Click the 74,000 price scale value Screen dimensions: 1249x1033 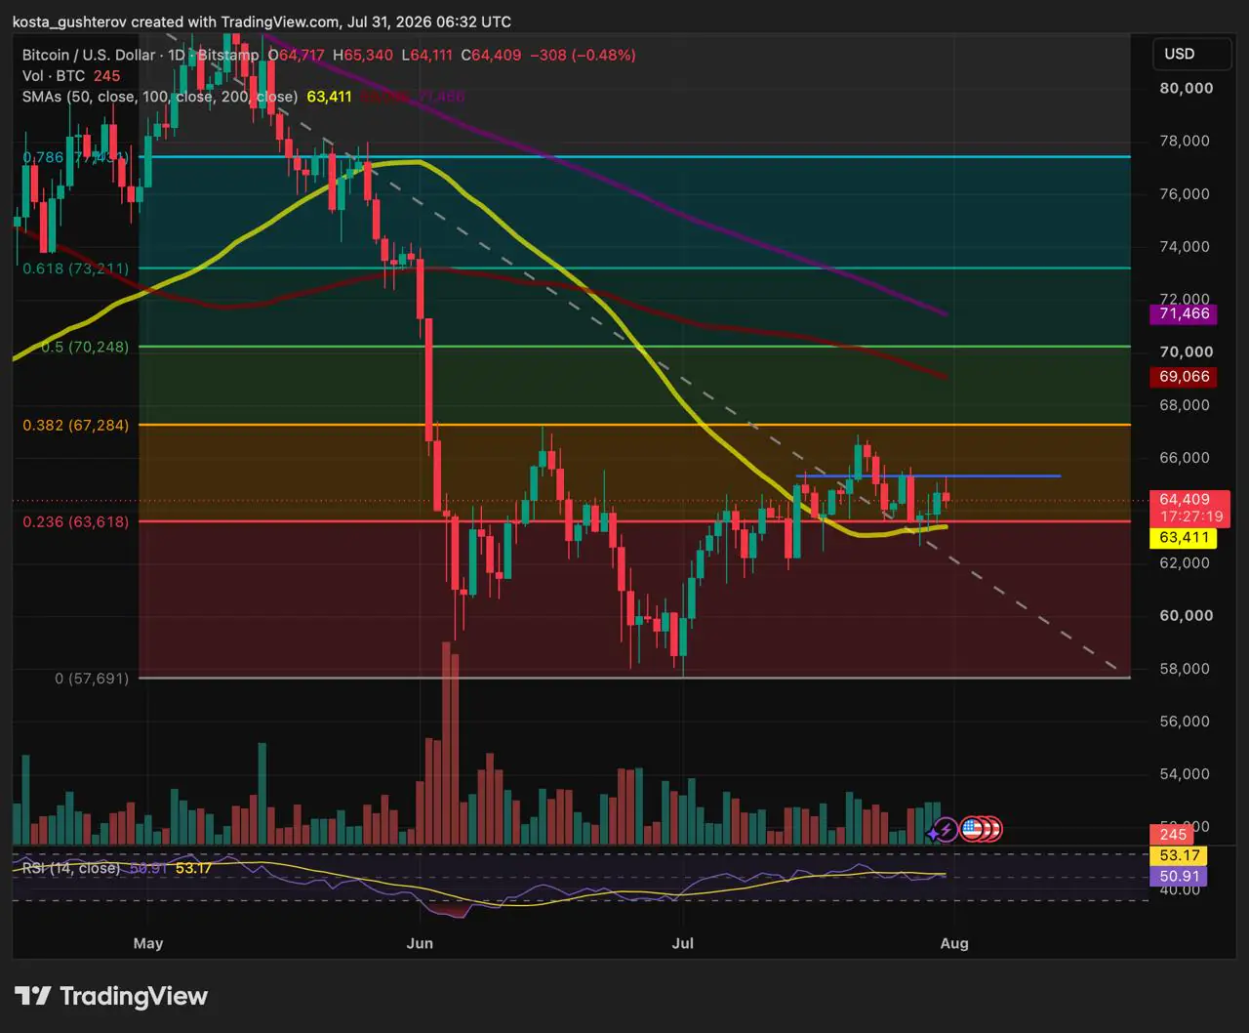[1185, 246]
